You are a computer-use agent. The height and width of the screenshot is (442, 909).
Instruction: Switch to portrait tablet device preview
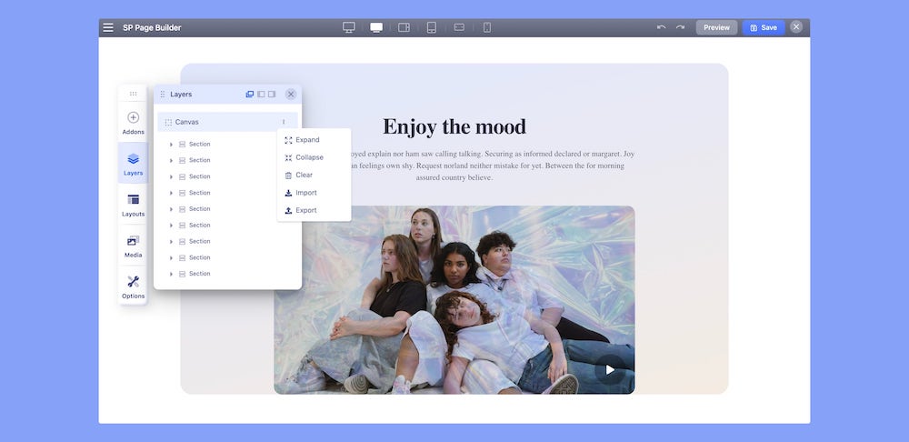pos(432,27)
